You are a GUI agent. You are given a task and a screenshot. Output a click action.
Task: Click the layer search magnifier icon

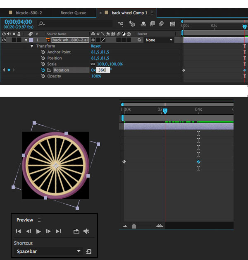(41, 24)
